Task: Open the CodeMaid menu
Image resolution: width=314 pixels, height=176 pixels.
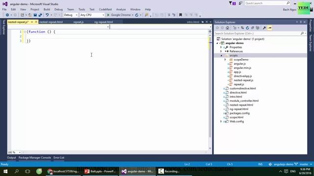Action: point(105,9)
